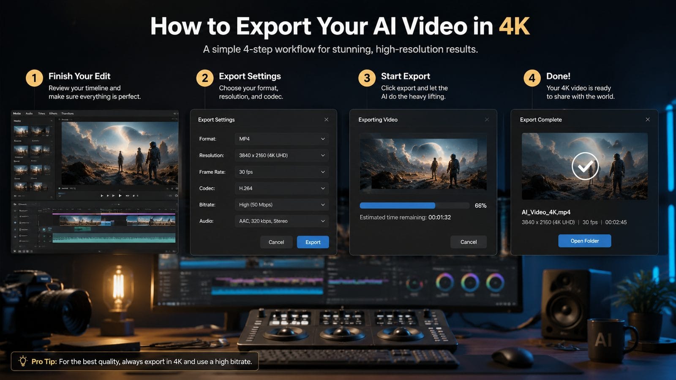Click the Open Folder button
Viewport: 676px width, 380px height.
[585, 241]
